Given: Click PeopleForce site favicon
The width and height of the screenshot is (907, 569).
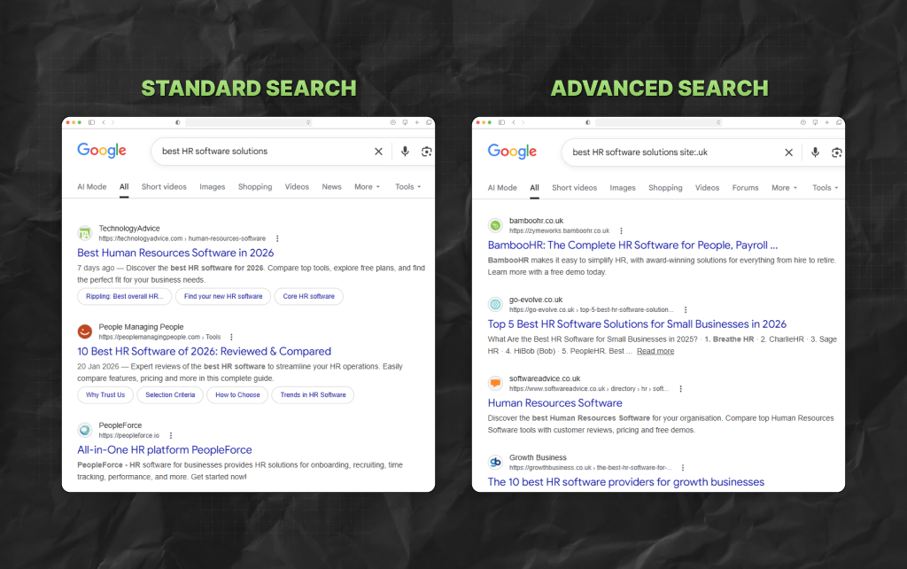Looking at the screenshot, I should pos(85,430).
